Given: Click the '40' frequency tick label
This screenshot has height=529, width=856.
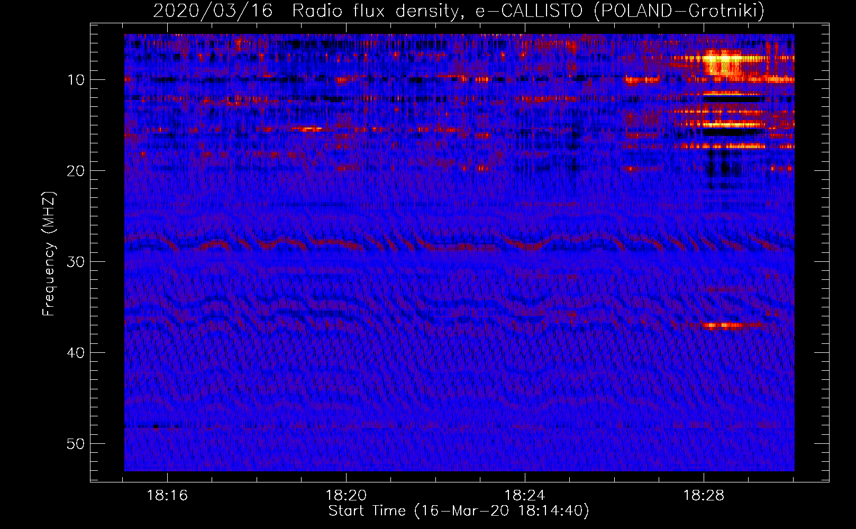Looking at the screenshot, I should click(76, 353).
